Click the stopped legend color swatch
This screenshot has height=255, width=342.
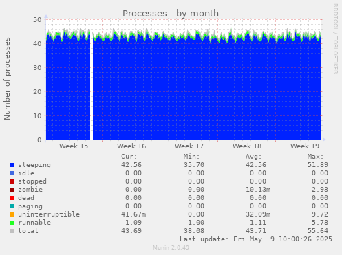tap(12, 181)
